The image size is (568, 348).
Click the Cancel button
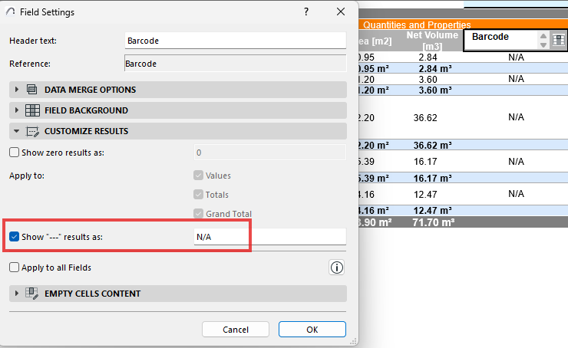point(236,329)
